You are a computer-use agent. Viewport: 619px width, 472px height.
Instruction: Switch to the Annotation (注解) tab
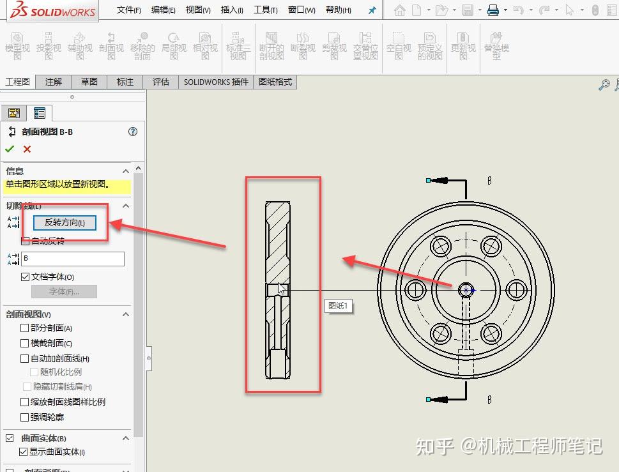(53, 82)
